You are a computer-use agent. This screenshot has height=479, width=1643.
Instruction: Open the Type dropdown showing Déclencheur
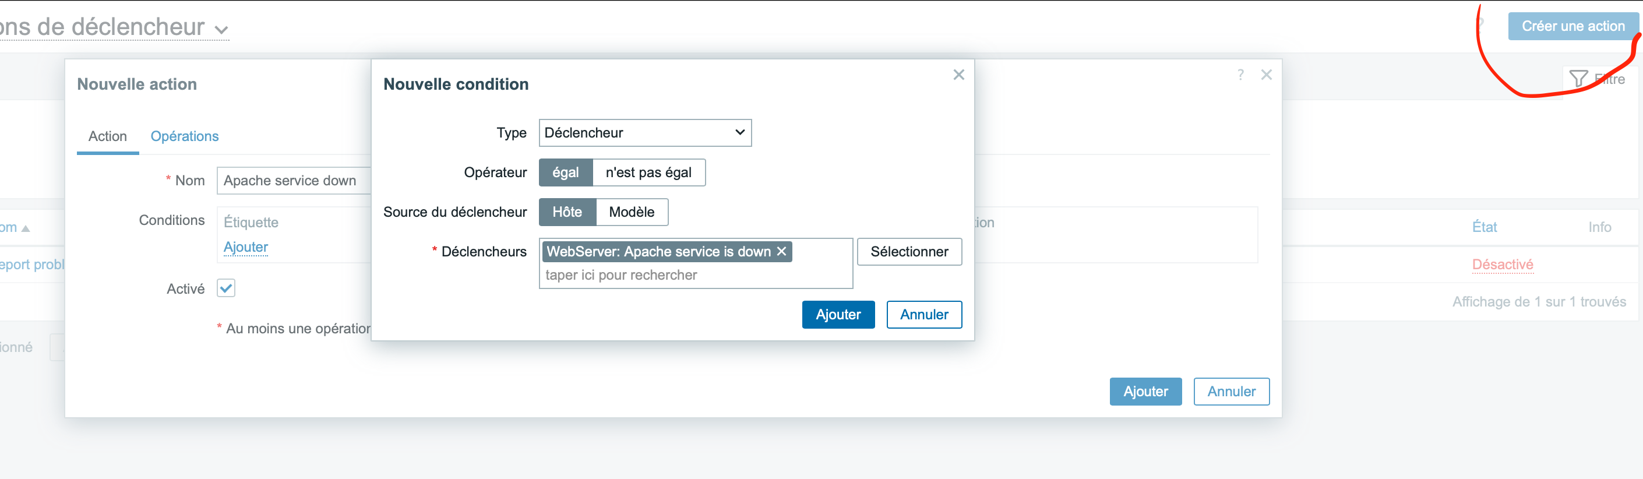click(x=644, y=133)
